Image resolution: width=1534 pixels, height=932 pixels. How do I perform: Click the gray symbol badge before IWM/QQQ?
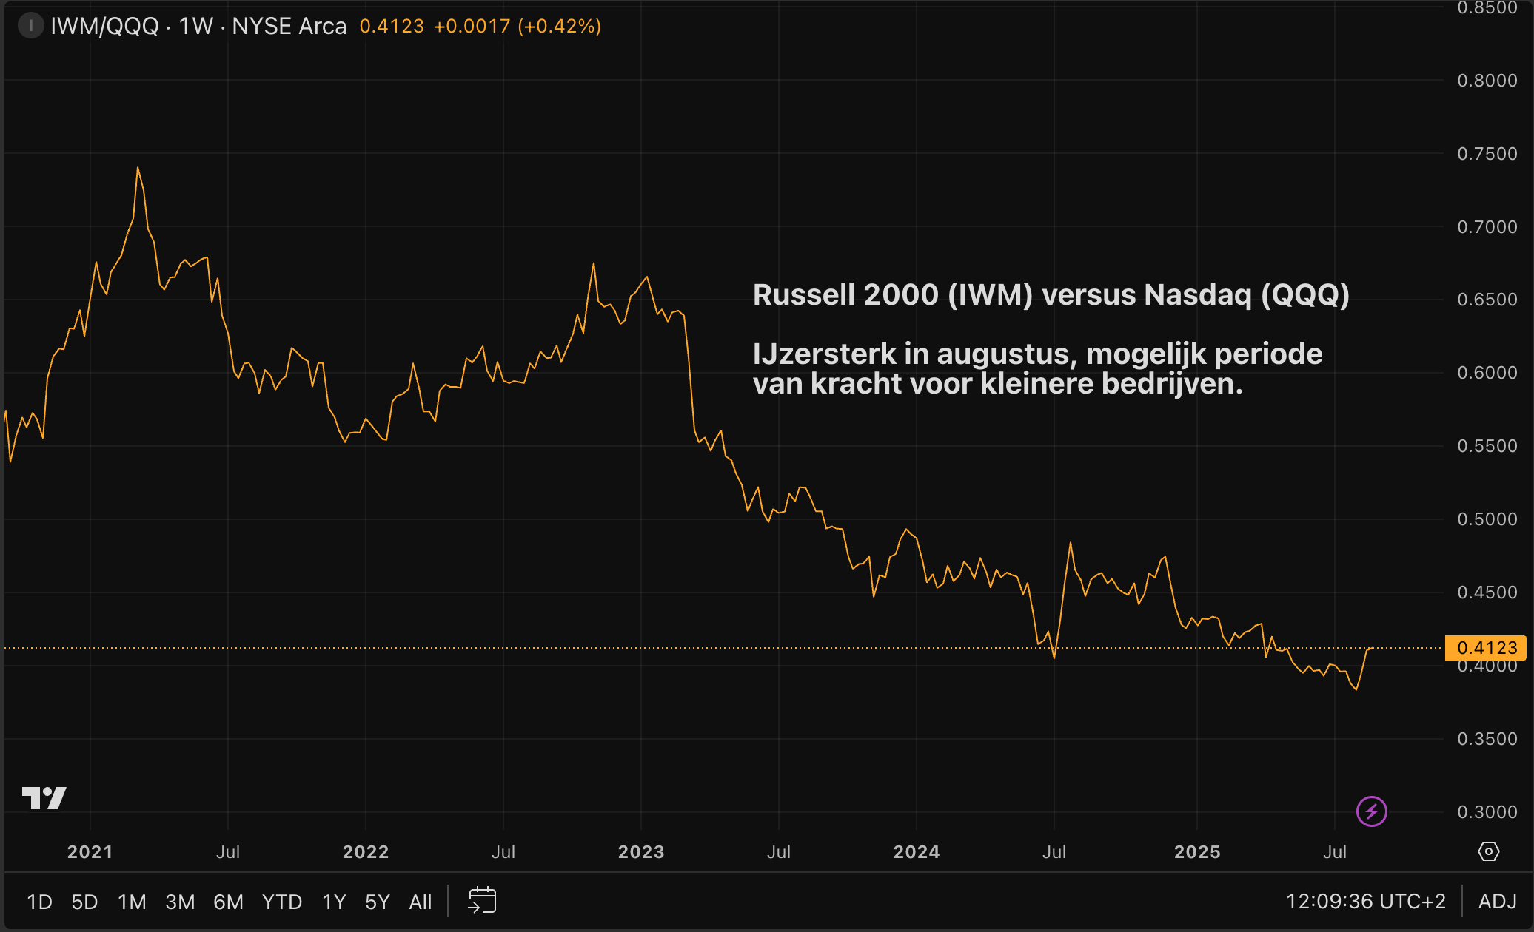click(x=30, y=27)
